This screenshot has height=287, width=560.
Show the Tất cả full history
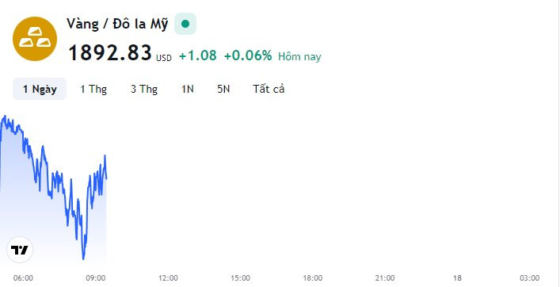269,89
